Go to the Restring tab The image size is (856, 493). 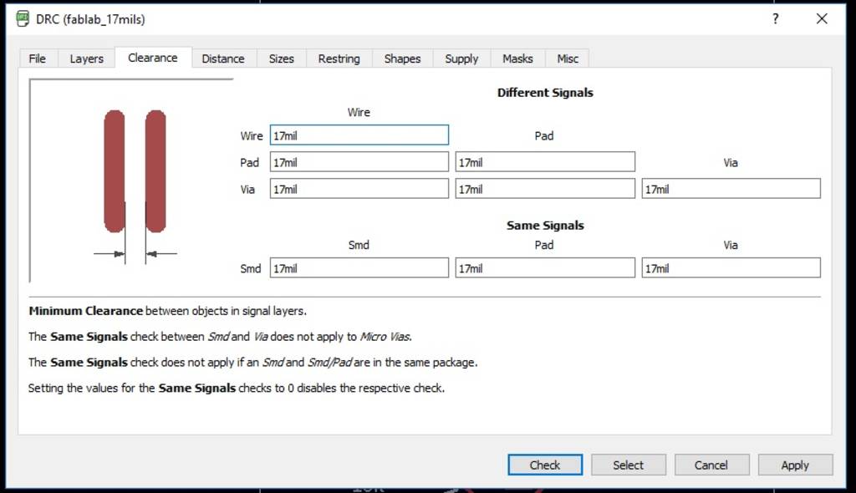tap(339, 58)
